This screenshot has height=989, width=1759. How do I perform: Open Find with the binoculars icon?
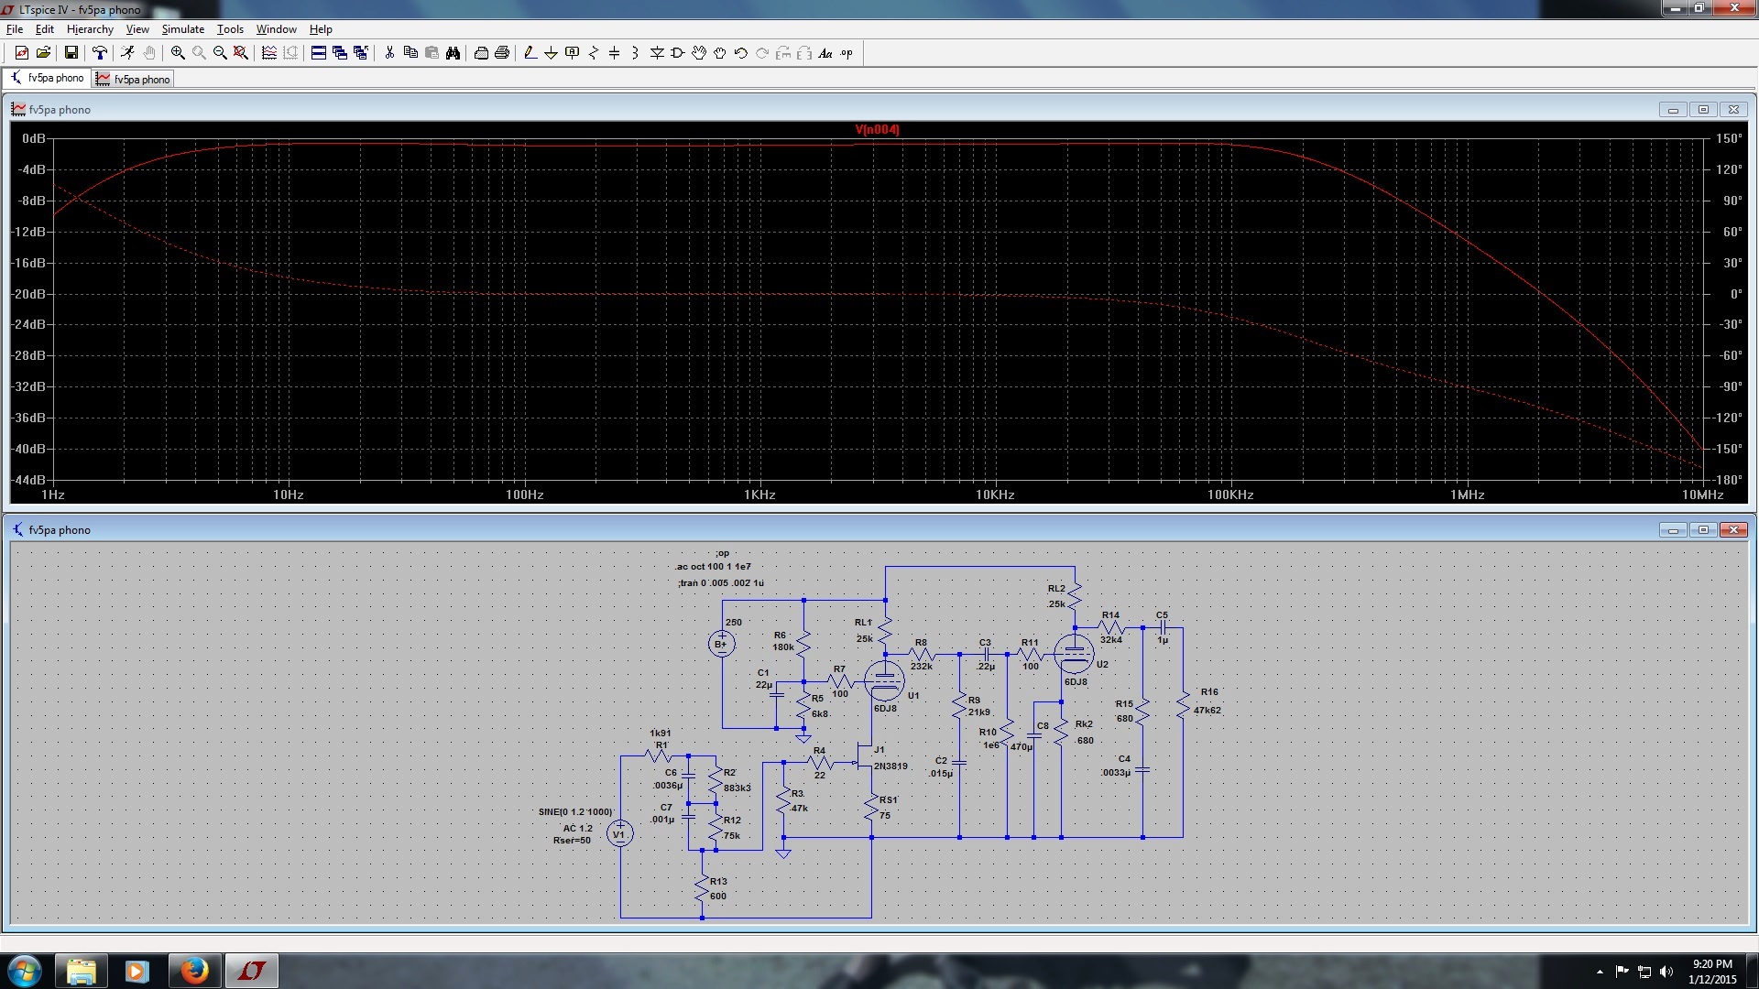(453, 53)
